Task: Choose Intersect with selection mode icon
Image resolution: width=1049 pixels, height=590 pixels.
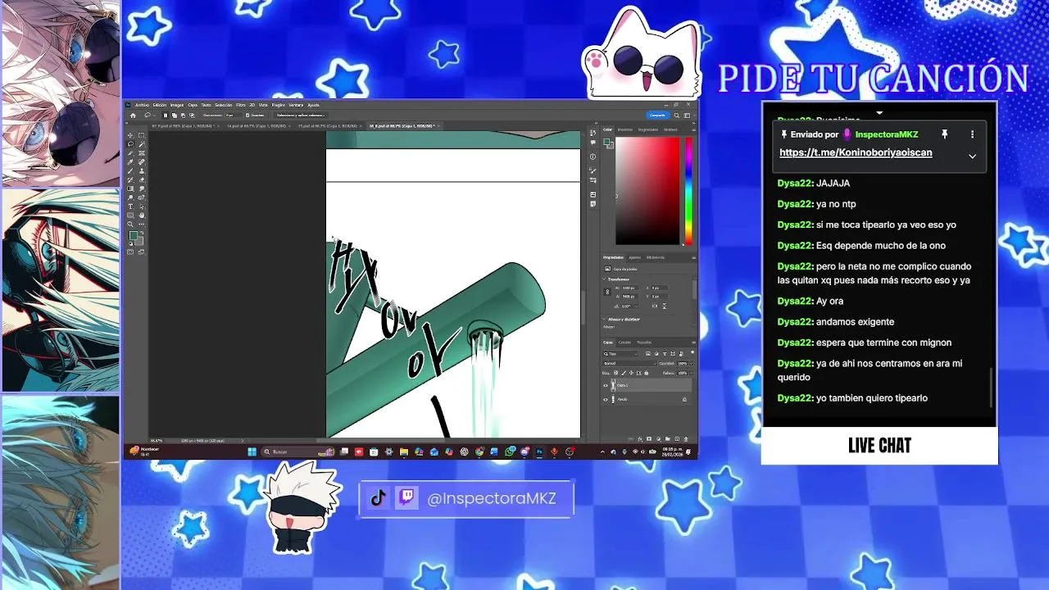Action: pos(192,116)
